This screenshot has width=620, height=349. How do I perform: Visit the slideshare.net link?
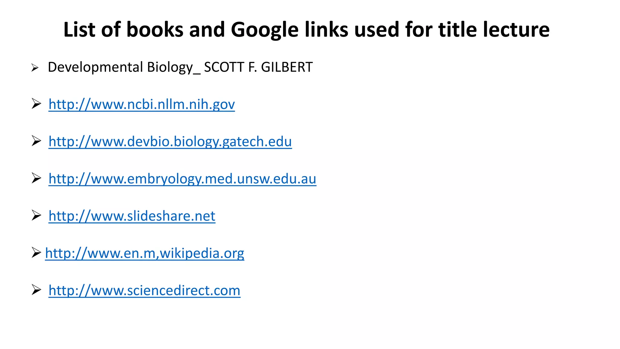pos(132,216)
